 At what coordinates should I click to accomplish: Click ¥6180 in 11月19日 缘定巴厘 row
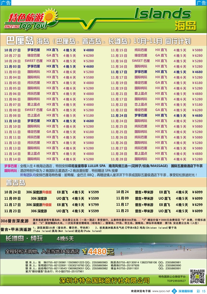click(197, 83)
